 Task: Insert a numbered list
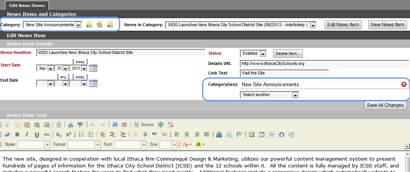pyautogui.click(x=81, y=134)
